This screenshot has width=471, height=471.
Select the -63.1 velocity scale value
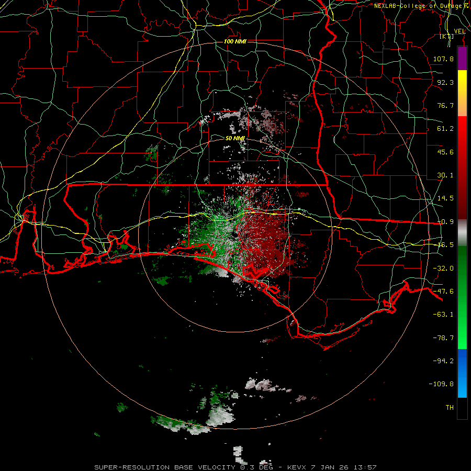click(443, 315)
